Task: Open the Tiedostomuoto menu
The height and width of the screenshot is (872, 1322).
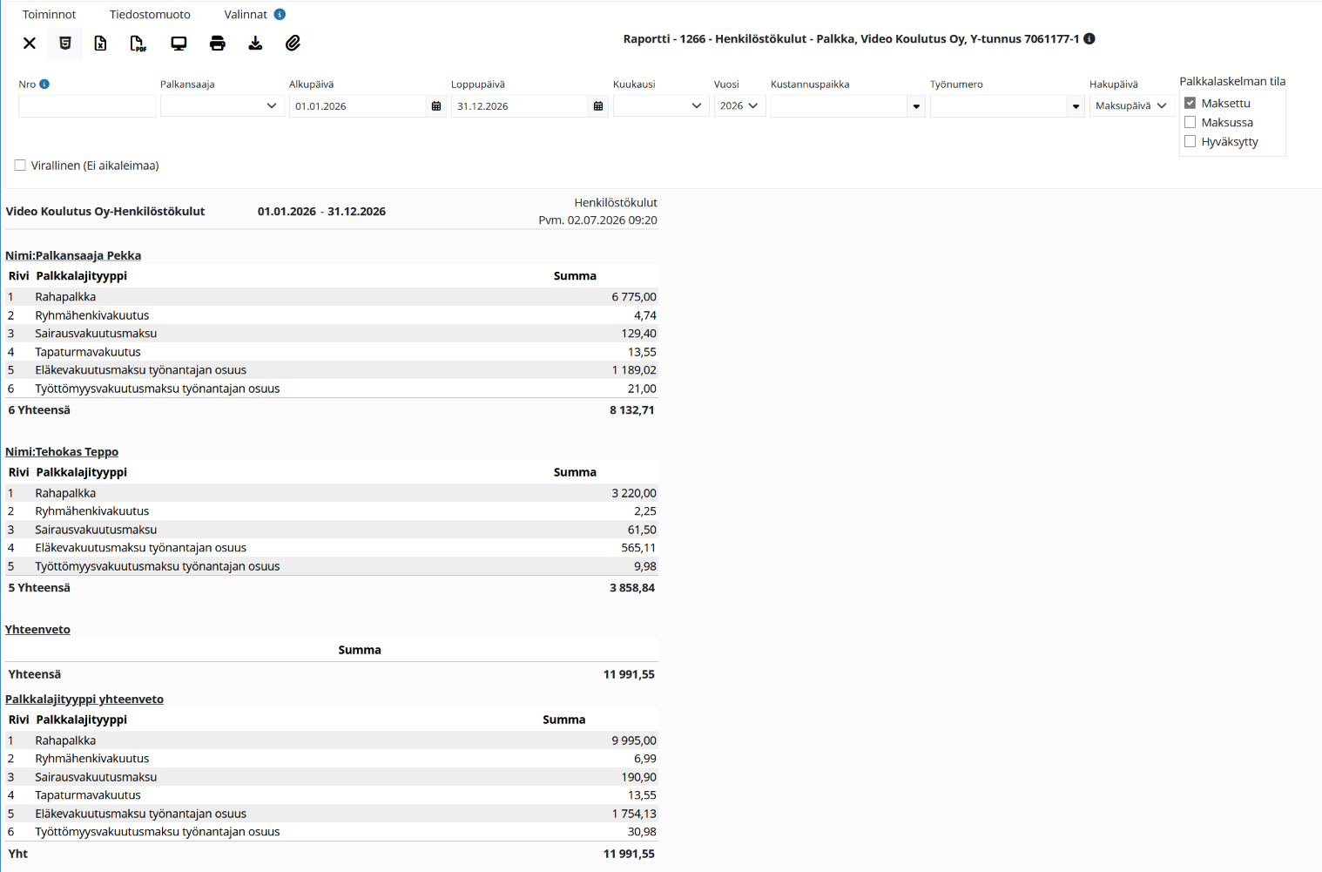Action: 150,15
